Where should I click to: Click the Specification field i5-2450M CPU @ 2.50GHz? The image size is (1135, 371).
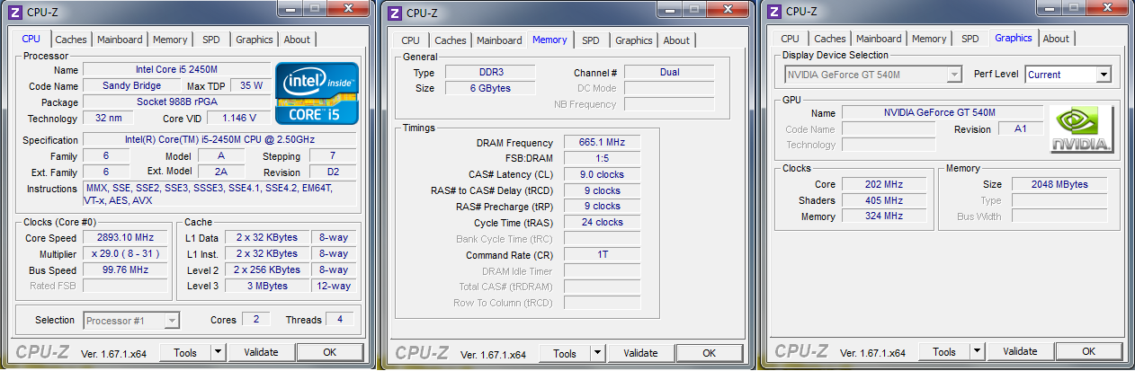219,139
